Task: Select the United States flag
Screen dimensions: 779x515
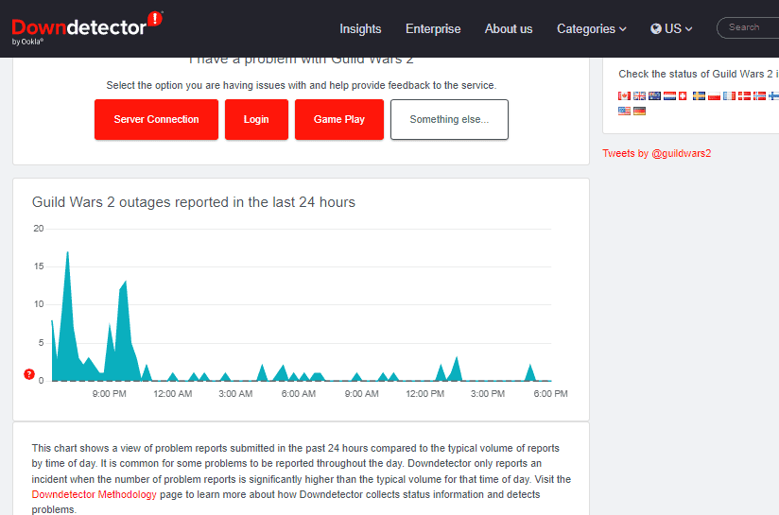Action: point(624,111)
